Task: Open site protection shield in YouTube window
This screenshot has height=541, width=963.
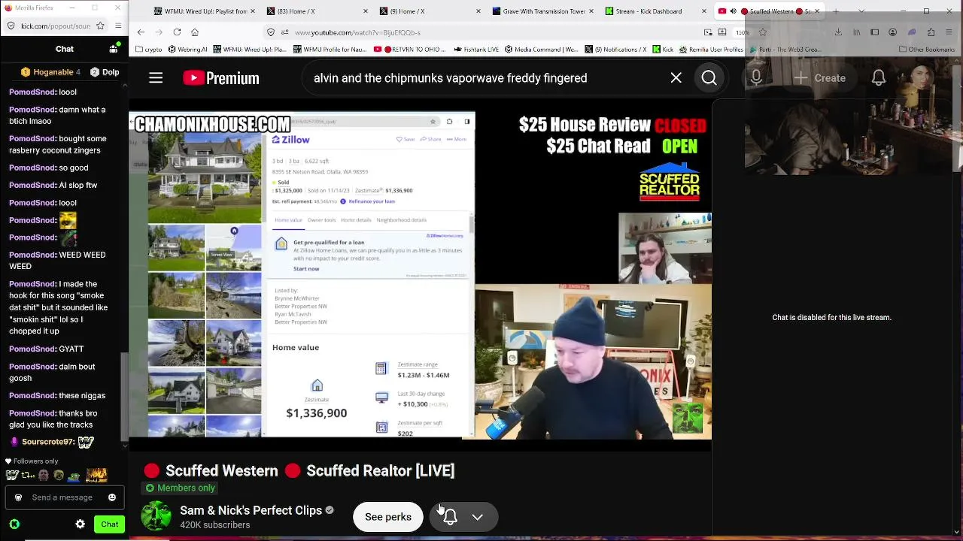Action: [271, 32]
